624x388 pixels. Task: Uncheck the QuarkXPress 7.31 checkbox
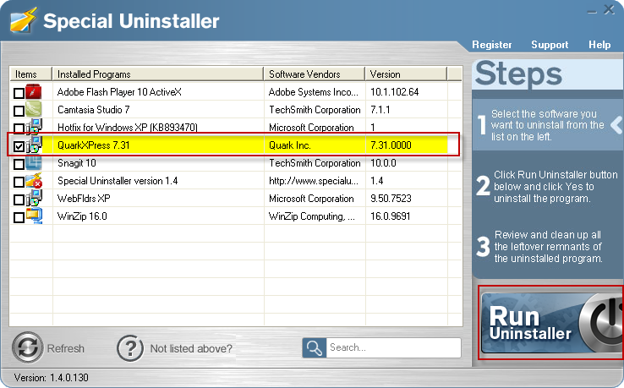[19, 146]
